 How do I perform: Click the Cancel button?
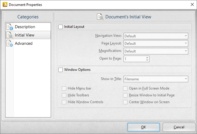(179, 127)
